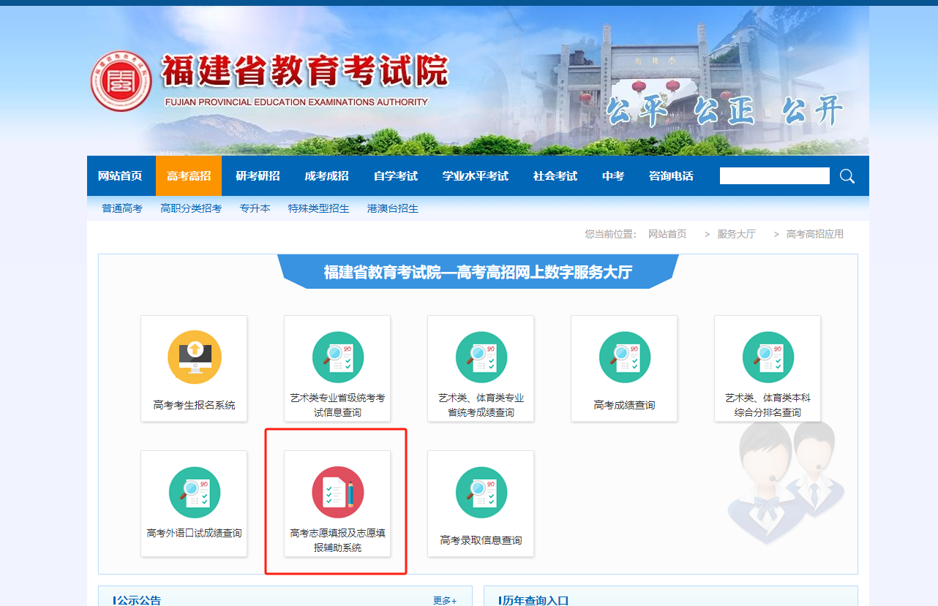This screenshot has width=938, height=606.
Task: Click the site search input box
Action: point(774,176)
